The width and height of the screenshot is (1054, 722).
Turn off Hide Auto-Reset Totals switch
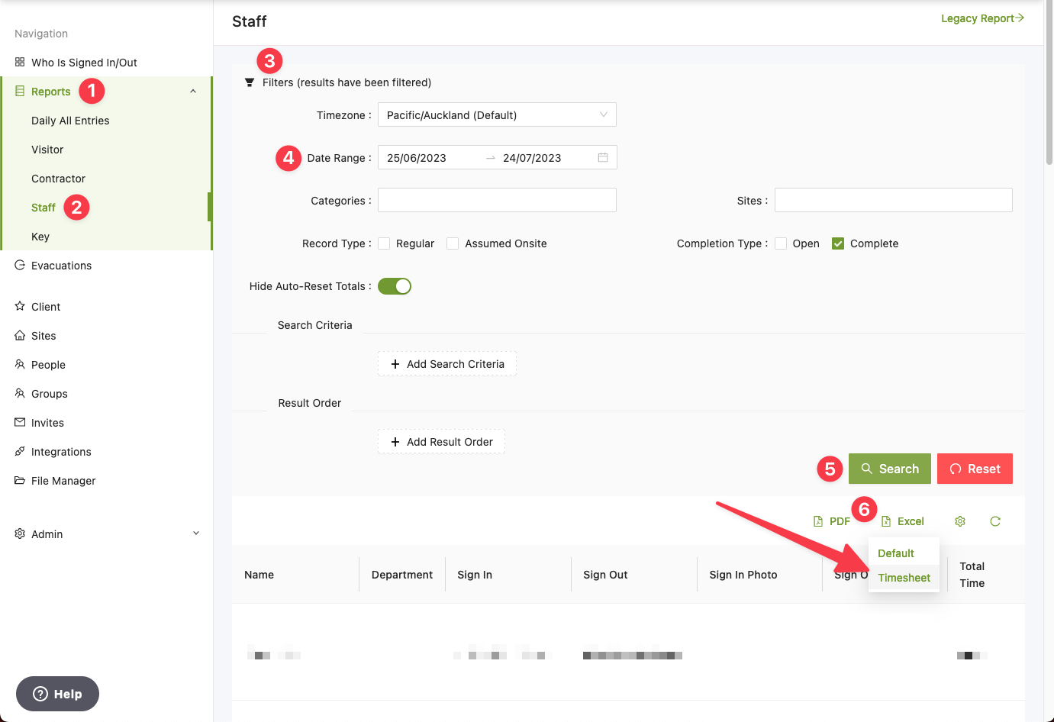click(x=395, y=286)
